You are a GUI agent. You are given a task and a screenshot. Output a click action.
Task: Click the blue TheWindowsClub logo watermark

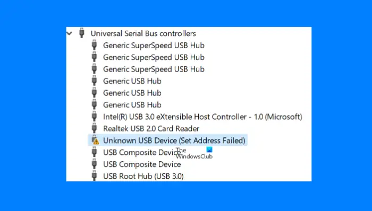tap(209, 150)
